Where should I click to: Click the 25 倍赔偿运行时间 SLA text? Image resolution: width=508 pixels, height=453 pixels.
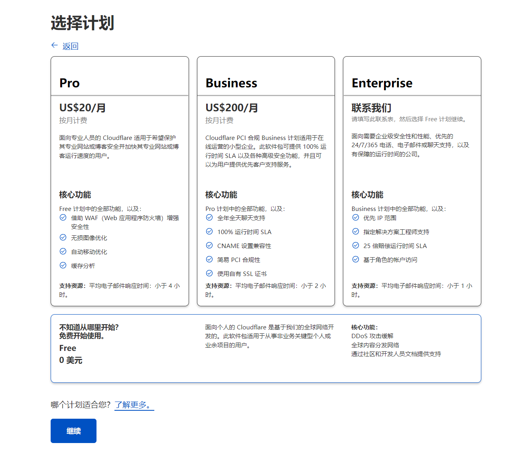tap(395, 246)
